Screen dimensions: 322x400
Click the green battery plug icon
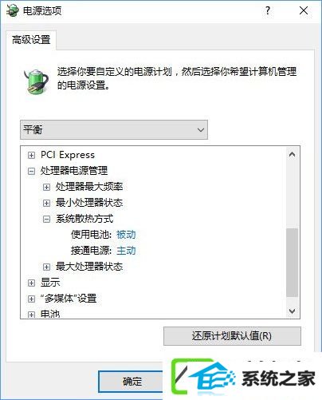tap(37, 82)
